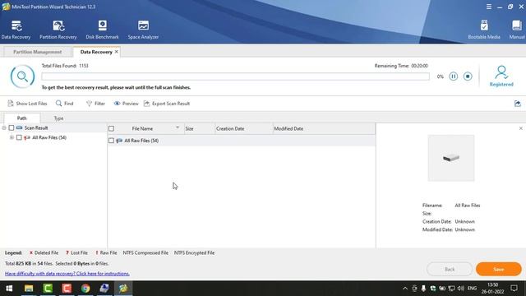Switch to the Type view tab
Screen dimensions: 526x296
(x=58, y=118)
